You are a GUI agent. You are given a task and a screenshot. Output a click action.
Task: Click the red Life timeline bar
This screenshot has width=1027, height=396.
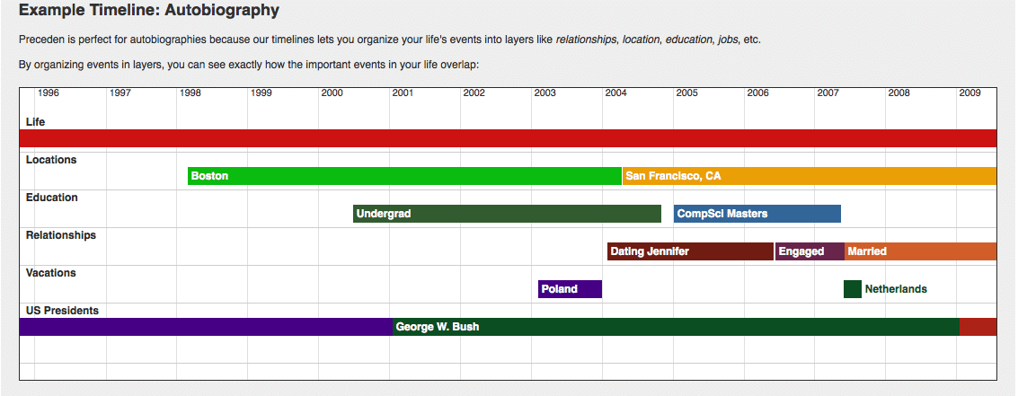pos(508,138)
